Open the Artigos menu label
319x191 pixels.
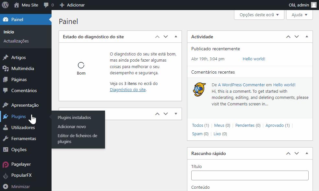[x=18, y=58]
